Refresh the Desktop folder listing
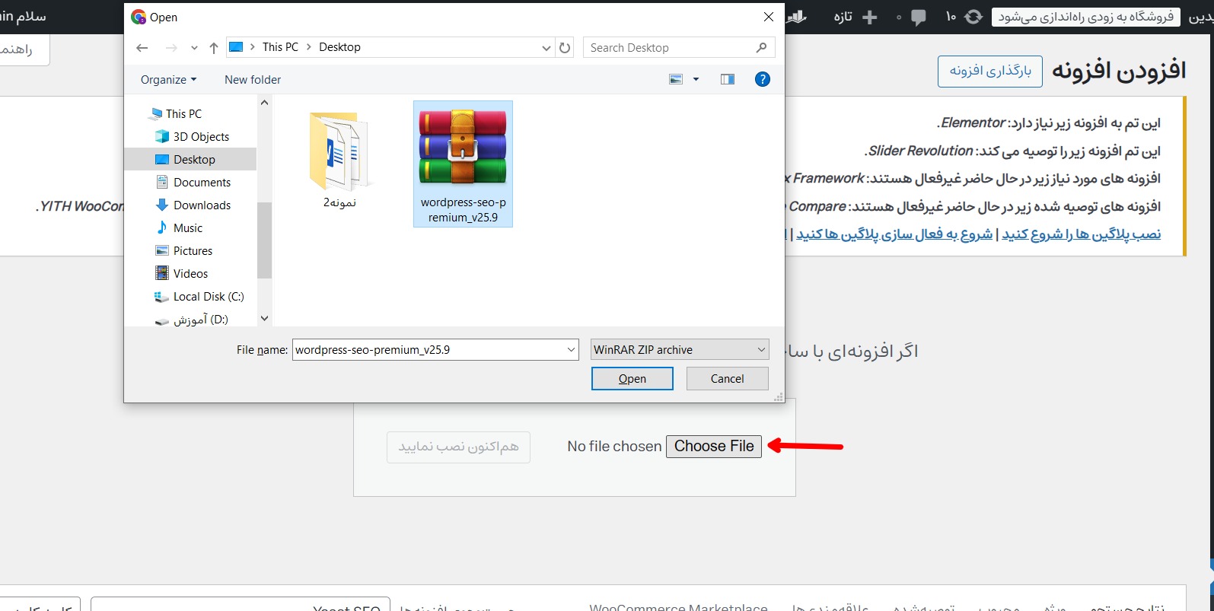The height and width of the screenshot is (611, 1214). click(565, 48)
